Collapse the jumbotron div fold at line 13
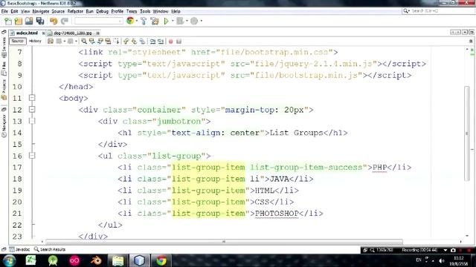 coord(32,121)
